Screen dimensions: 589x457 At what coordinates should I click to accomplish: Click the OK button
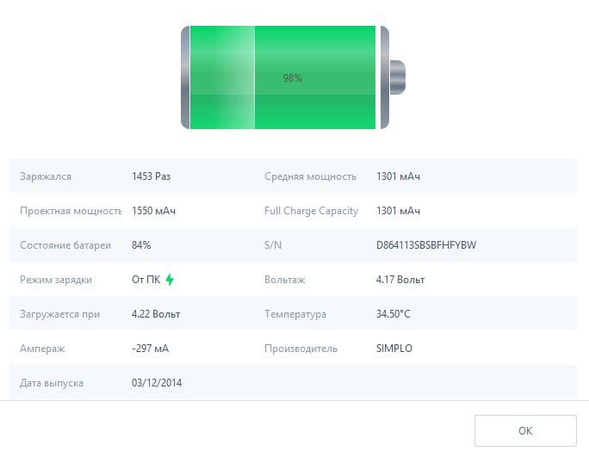tap(525, 430)
